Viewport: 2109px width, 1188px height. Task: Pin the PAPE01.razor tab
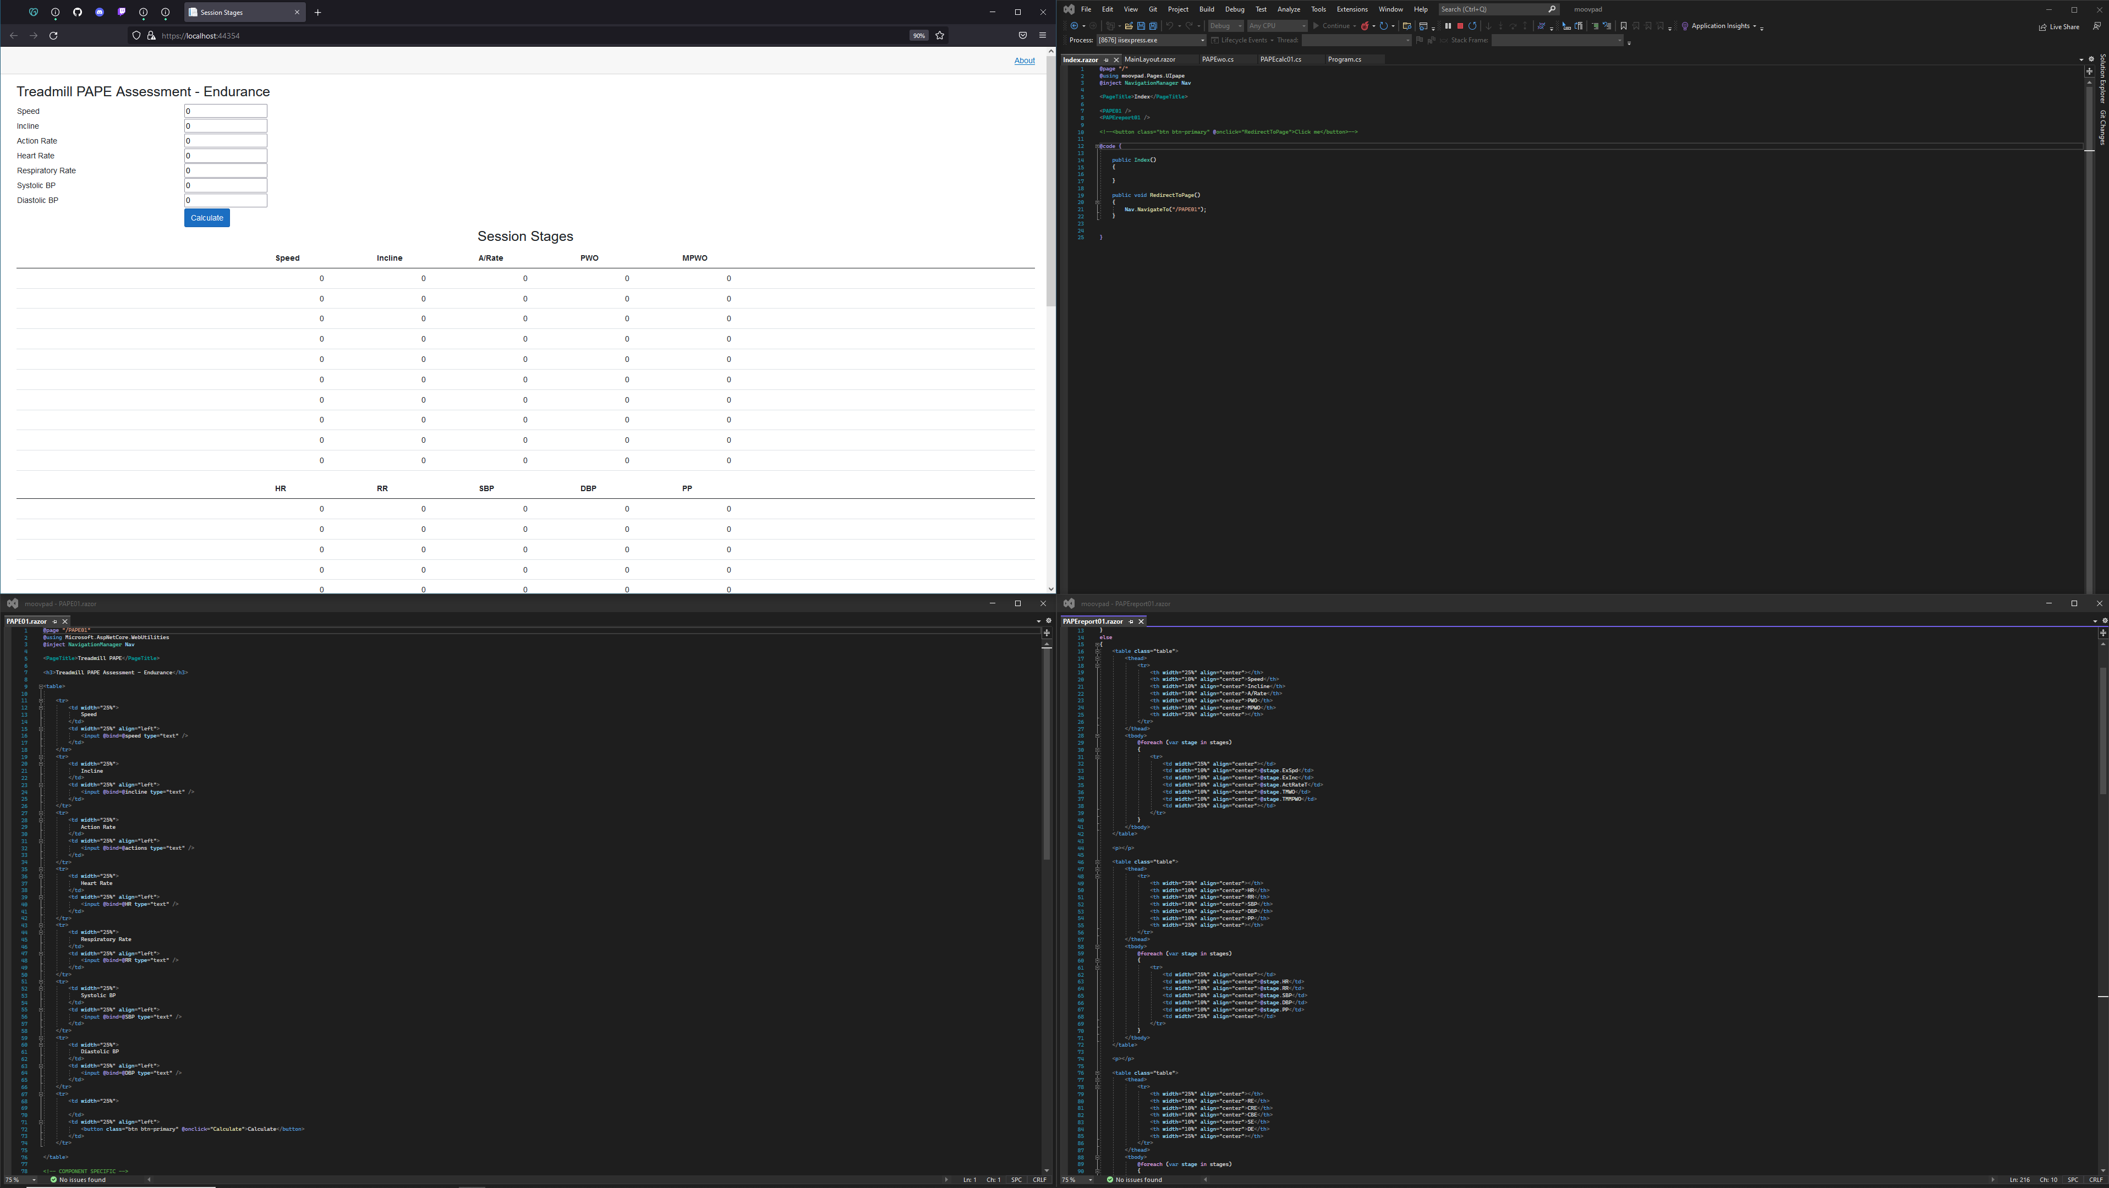point(55,622)
